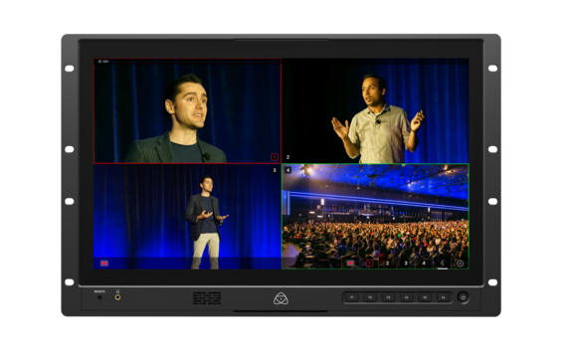Tap the underlined transition icon in the toolbar
This screenshot has height=358, width=569.
click(442, 264)
